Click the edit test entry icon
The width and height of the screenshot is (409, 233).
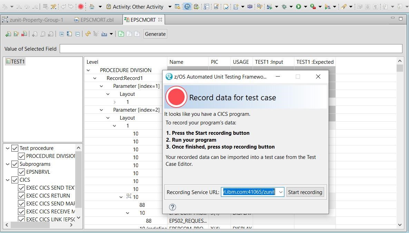[16, 34]
